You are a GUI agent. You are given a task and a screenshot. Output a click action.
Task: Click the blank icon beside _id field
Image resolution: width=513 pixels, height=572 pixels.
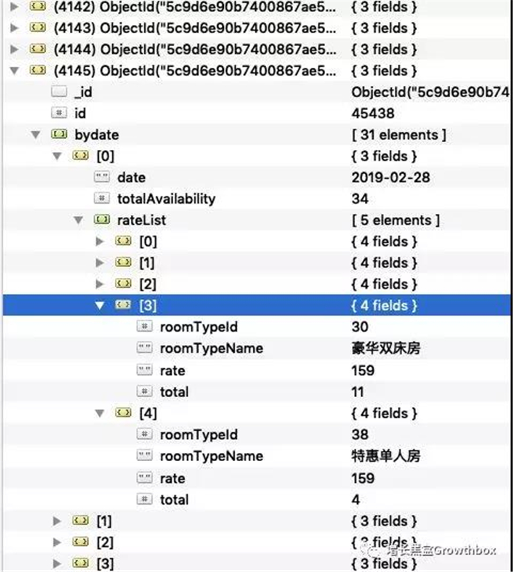59,91
